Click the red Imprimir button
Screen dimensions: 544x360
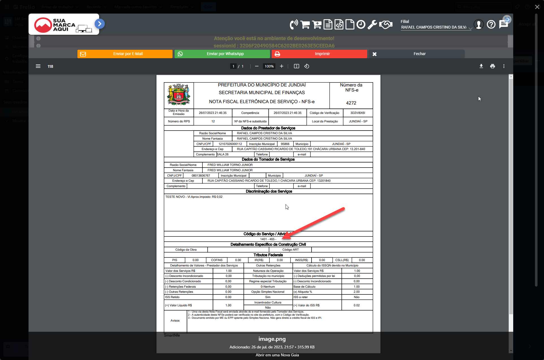point(319,54)
